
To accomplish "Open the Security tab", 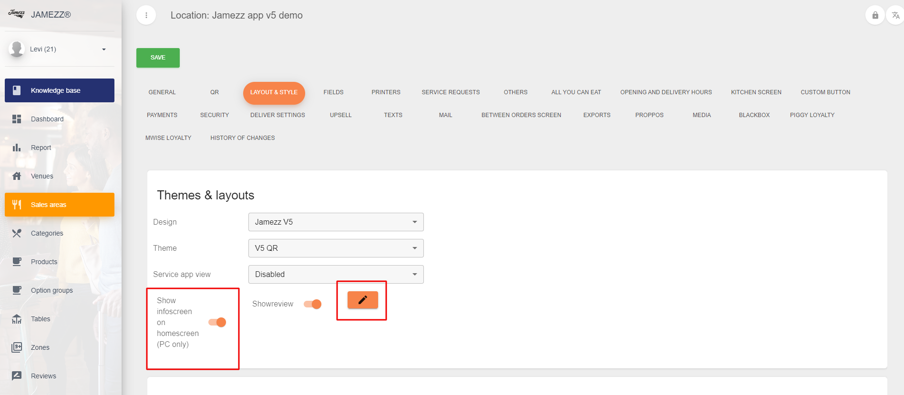I will click(215, 115).
